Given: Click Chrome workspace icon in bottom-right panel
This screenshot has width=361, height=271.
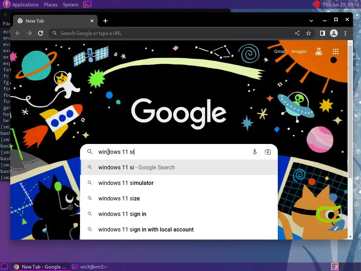Looking at the screenshot, I should click(x=335, y=267).
